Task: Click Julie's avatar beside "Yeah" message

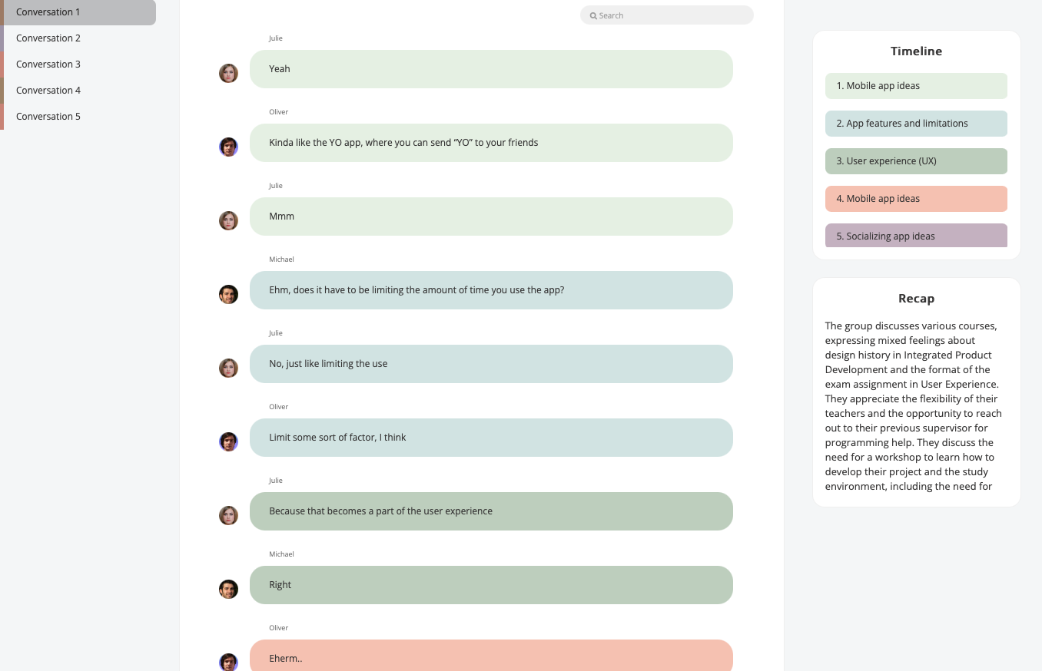Action: [228, 74]
